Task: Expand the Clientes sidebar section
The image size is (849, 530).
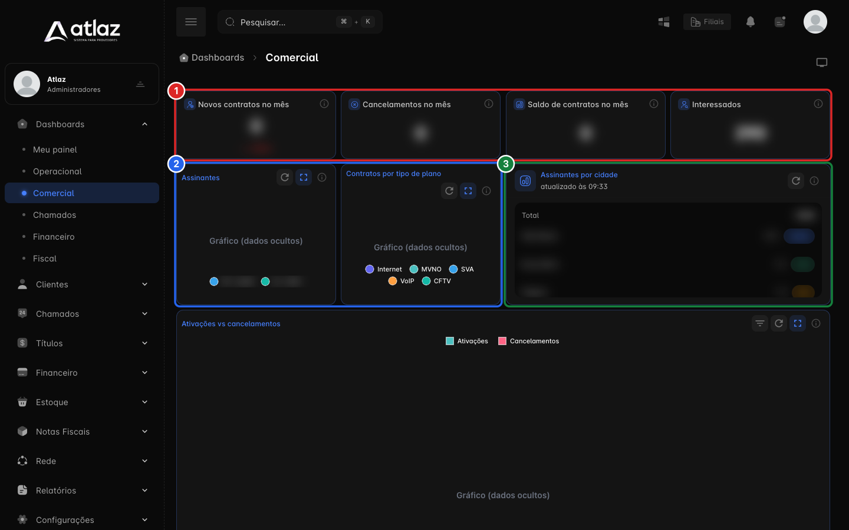Action: tap(82, 284)
